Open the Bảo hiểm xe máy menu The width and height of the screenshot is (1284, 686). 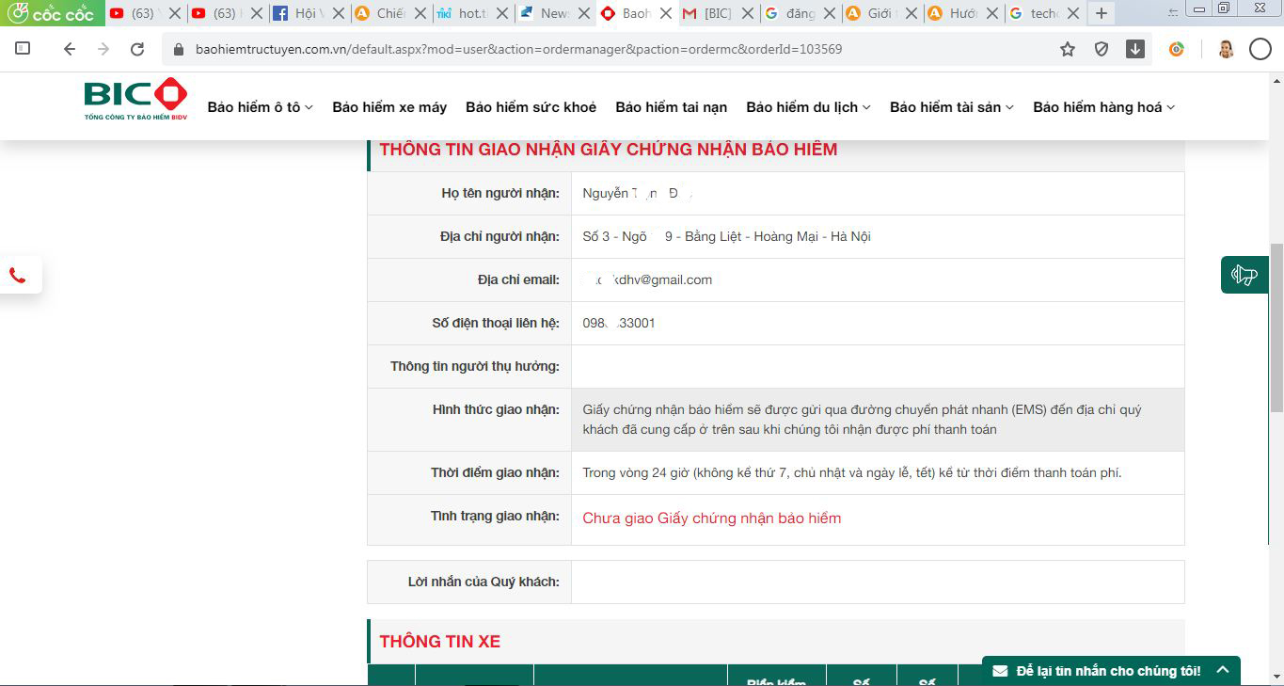389,107
